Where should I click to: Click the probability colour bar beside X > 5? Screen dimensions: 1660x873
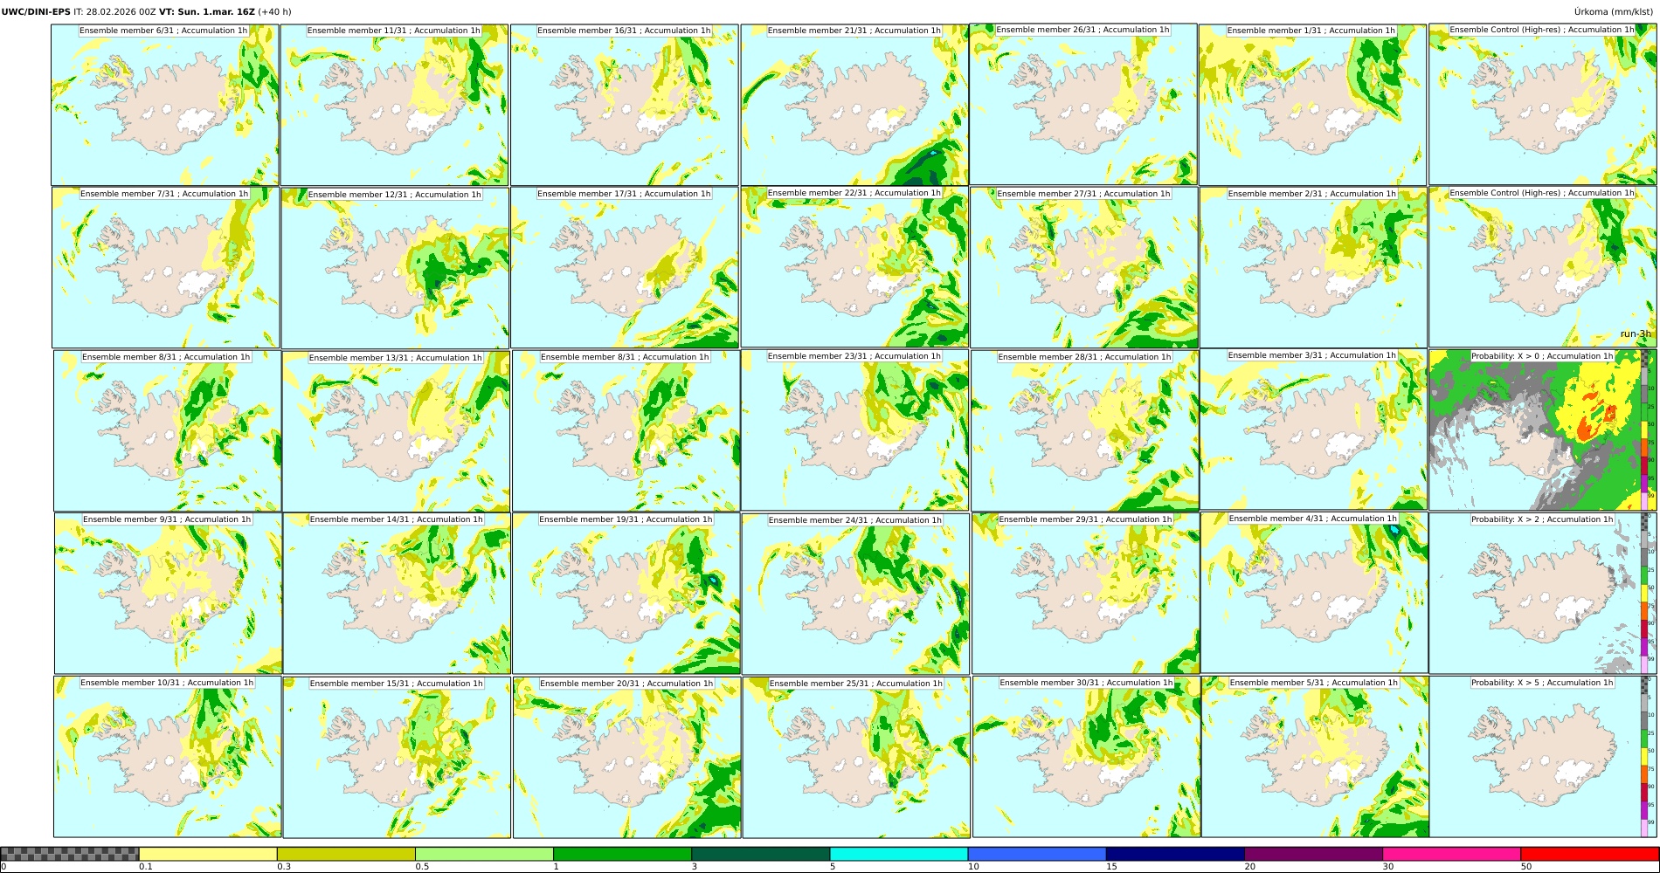[x=1646, y=756]
